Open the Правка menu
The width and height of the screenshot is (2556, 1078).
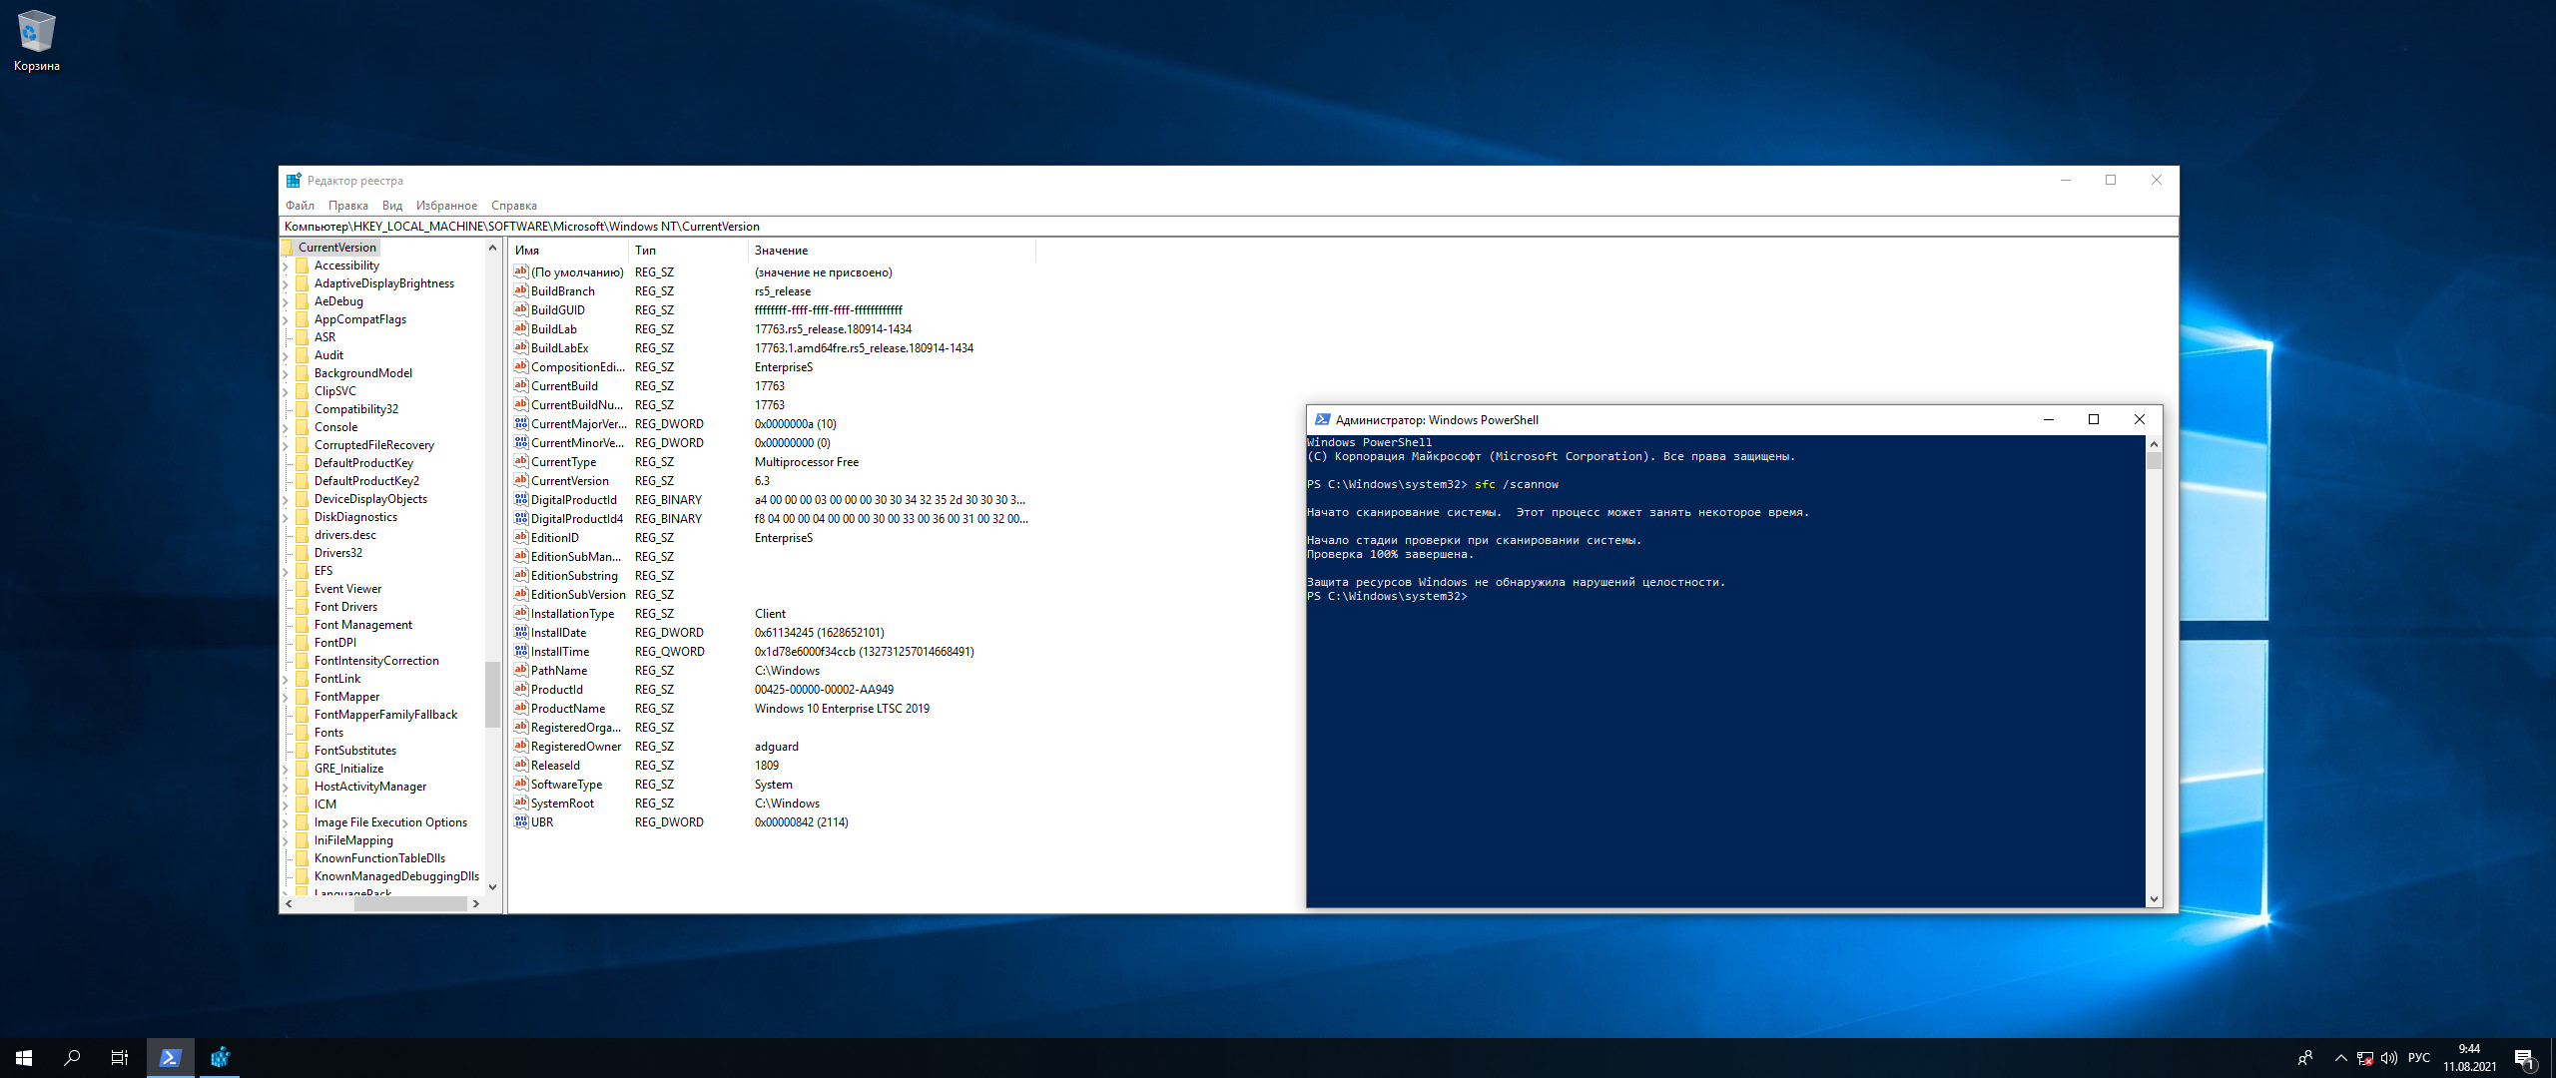[x=347, y=206]
